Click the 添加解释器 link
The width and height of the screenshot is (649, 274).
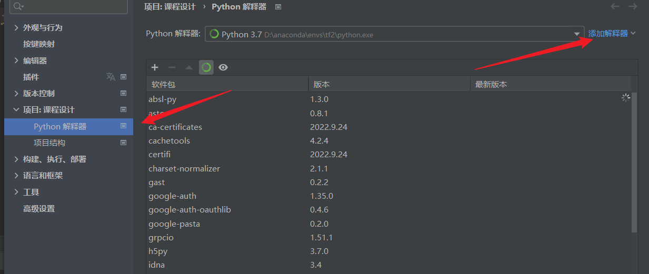608,34
